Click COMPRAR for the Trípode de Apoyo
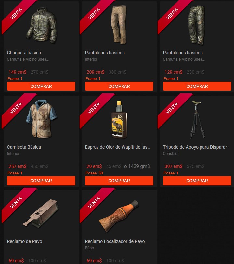Viewport: 234px width, 264px height. (x=197, y=181)
